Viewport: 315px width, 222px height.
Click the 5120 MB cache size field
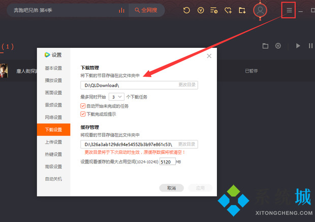(168, 162)
